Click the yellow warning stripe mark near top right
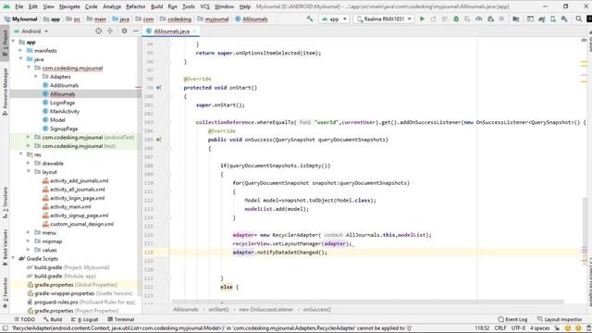Viewport: 592px width, 333px height. coord(584,62)
